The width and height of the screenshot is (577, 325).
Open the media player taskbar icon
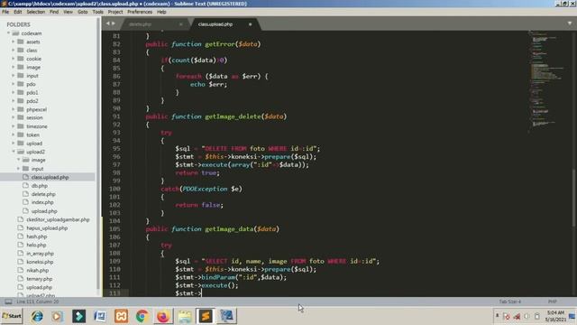tap(57, 316)
